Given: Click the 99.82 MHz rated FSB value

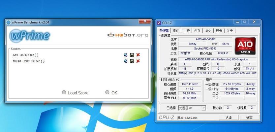Looking at the screenshot, I should tap(190, 98).
